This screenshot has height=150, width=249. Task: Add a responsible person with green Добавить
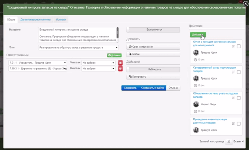[114, 55]
